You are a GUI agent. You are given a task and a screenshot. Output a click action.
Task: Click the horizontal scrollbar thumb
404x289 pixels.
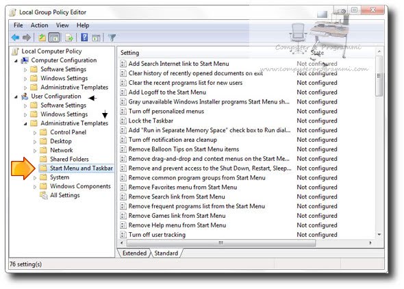[221, 243]
